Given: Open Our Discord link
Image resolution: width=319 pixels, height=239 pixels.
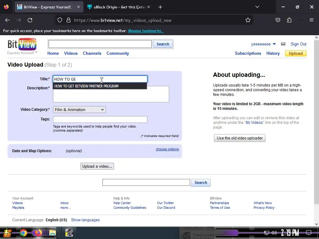Looking at the screenshot, I should click(166, 208).
